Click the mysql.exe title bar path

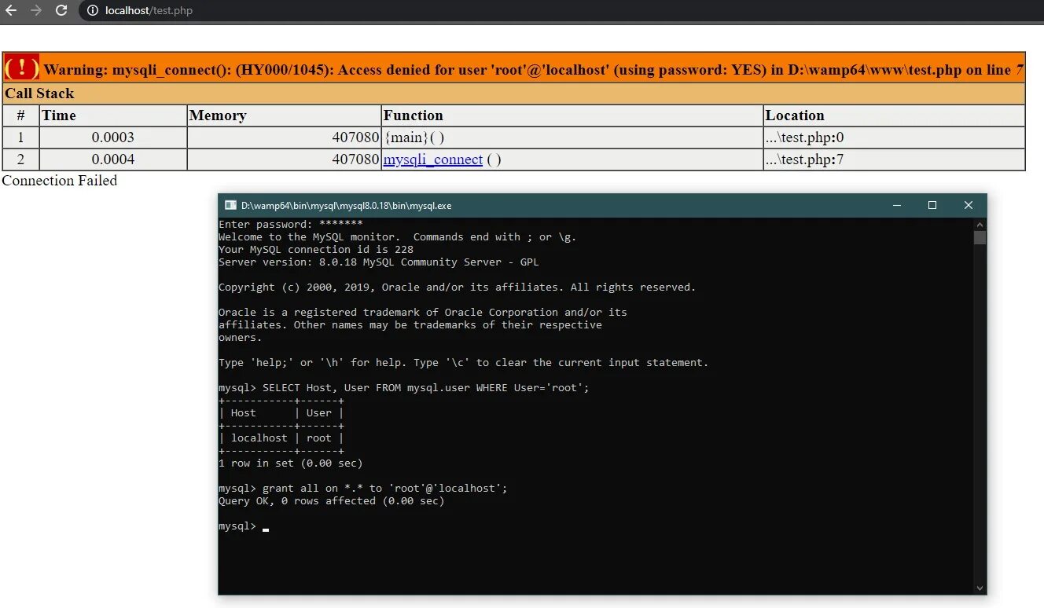pos(346,206)
